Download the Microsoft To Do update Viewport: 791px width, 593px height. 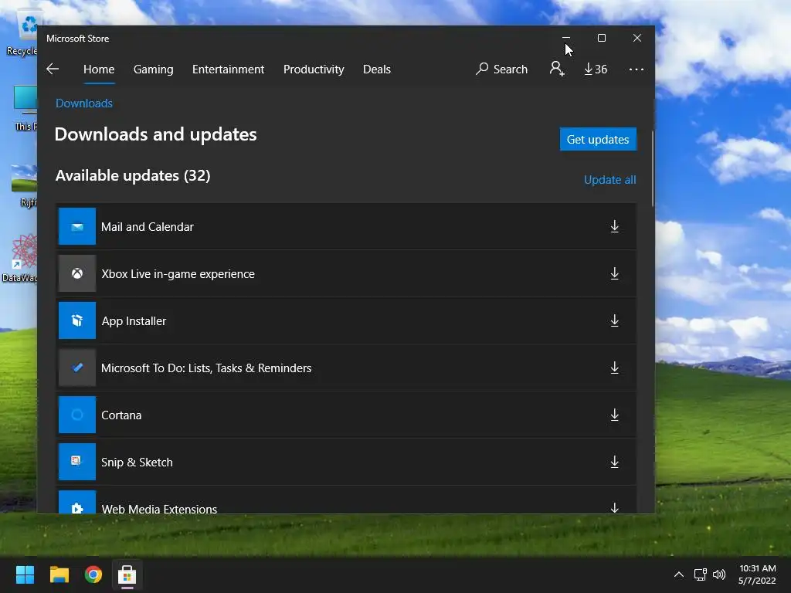pyautogui.click(x=614, y=368)
